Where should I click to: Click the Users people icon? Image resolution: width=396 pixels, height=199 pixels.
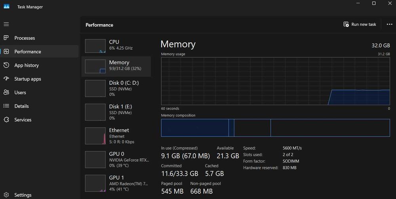tap(6, 92)
